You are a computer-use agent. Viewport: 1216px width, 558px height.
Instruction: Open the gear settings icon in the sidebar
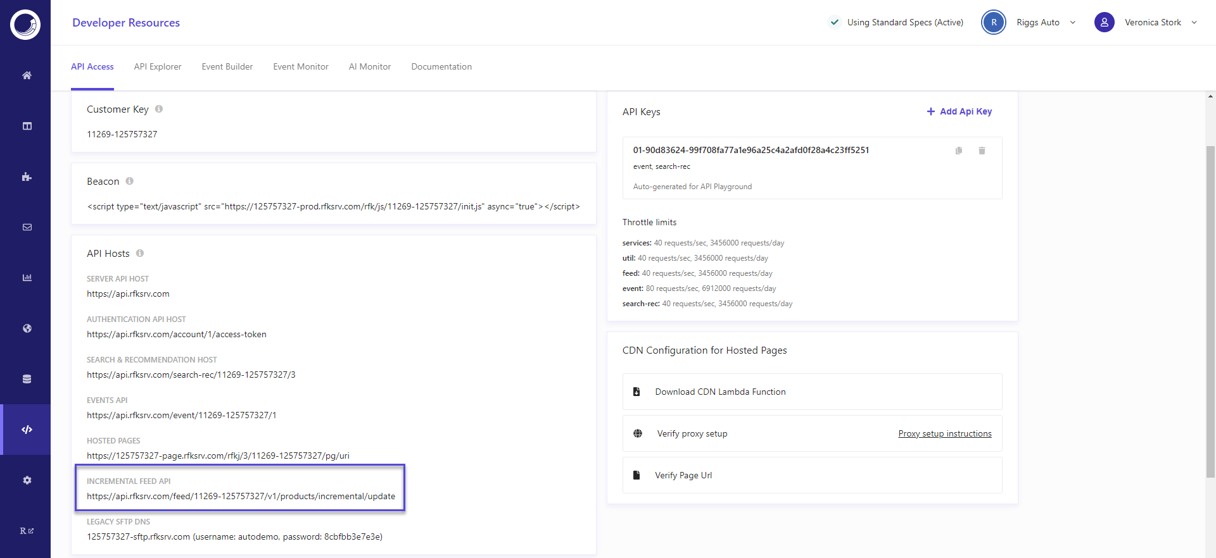[27, 480]
